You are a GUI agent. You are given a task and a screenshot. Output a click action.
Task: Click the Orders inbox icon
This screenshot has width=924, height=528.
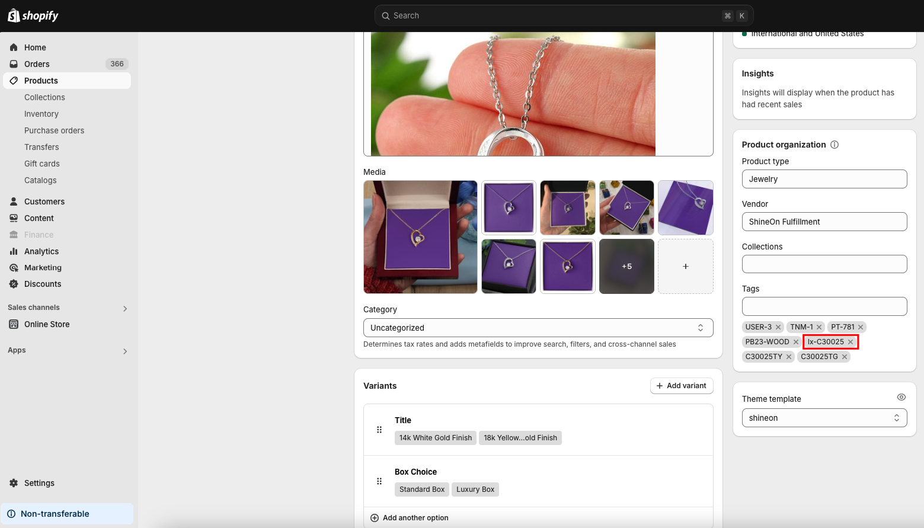14,64
